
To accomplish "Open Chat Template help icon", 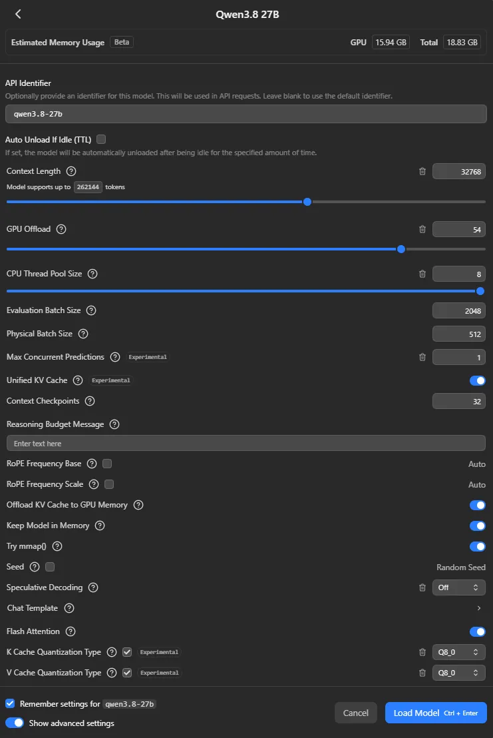I will pyautogui.click(x=69, y=609).
